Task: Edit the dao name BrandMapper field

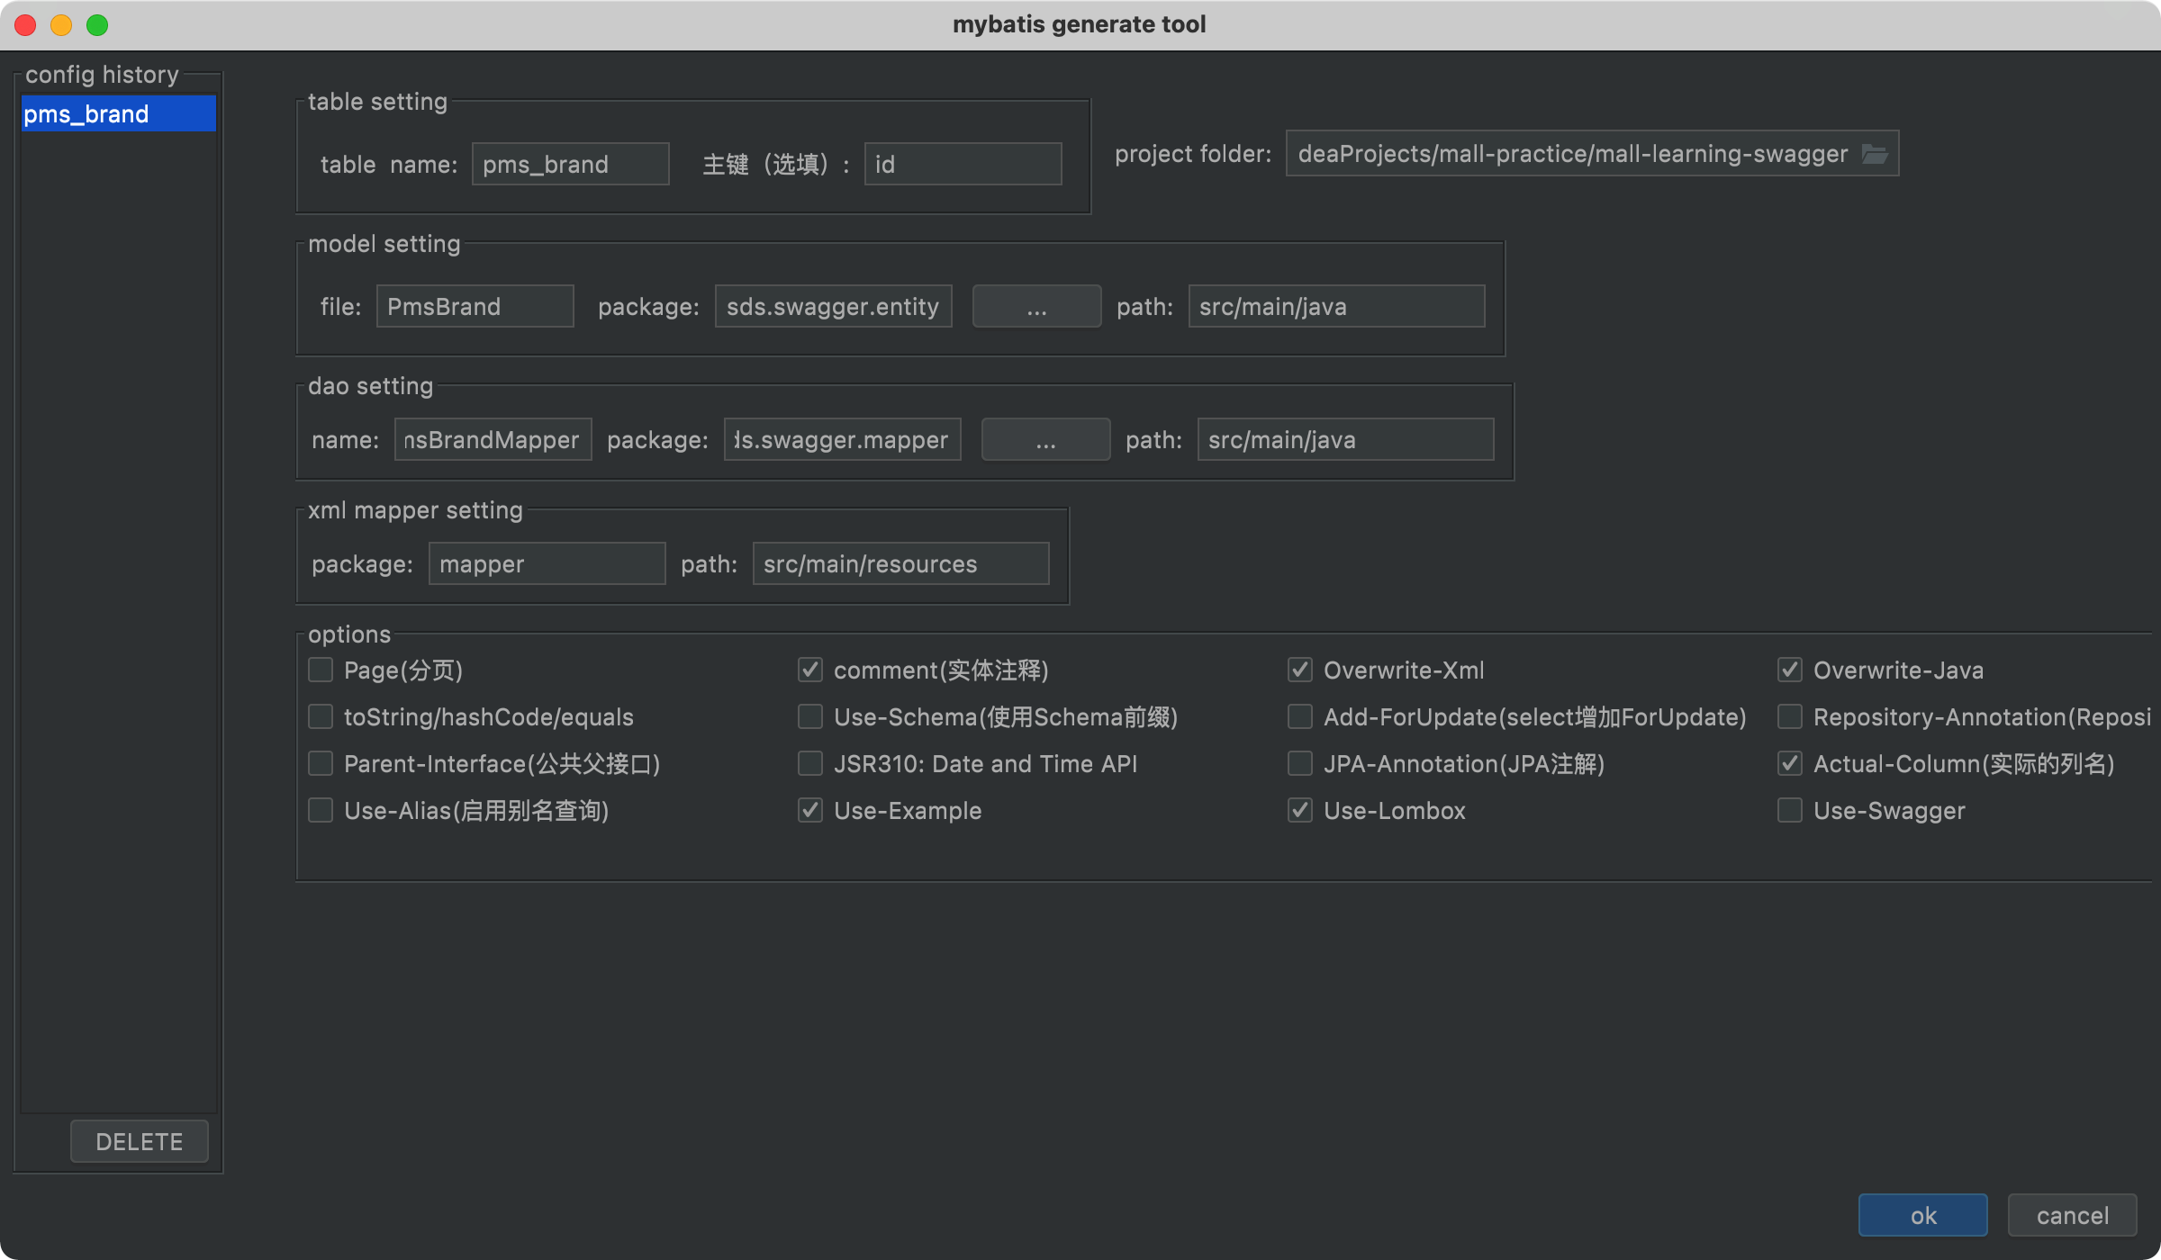Action: coord(493,440)
